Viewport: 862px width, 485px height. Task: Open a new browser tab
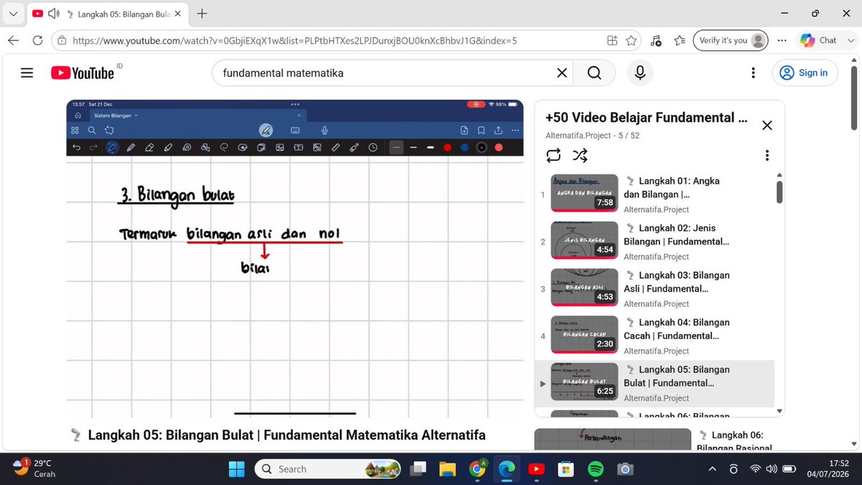click(x=202, y=13)
